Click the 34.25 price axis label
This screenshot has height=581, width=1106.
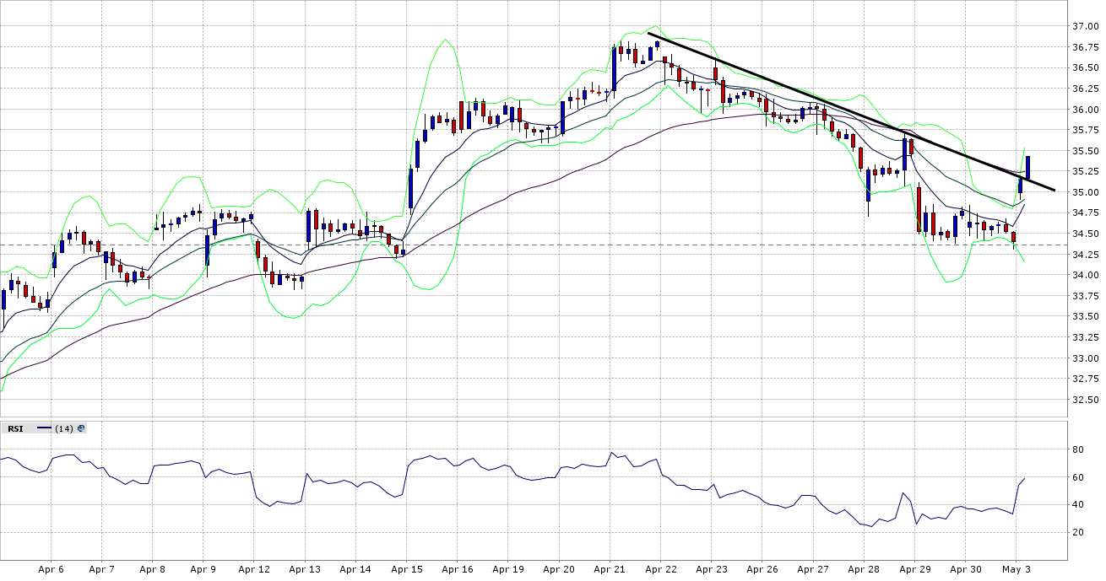1085,255
